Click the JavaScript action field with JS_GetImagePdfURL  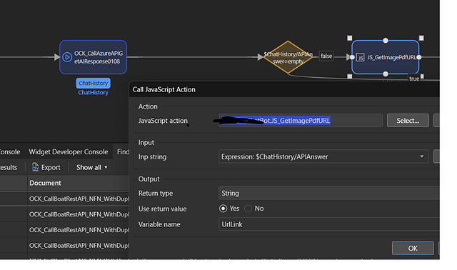point(301,121)
